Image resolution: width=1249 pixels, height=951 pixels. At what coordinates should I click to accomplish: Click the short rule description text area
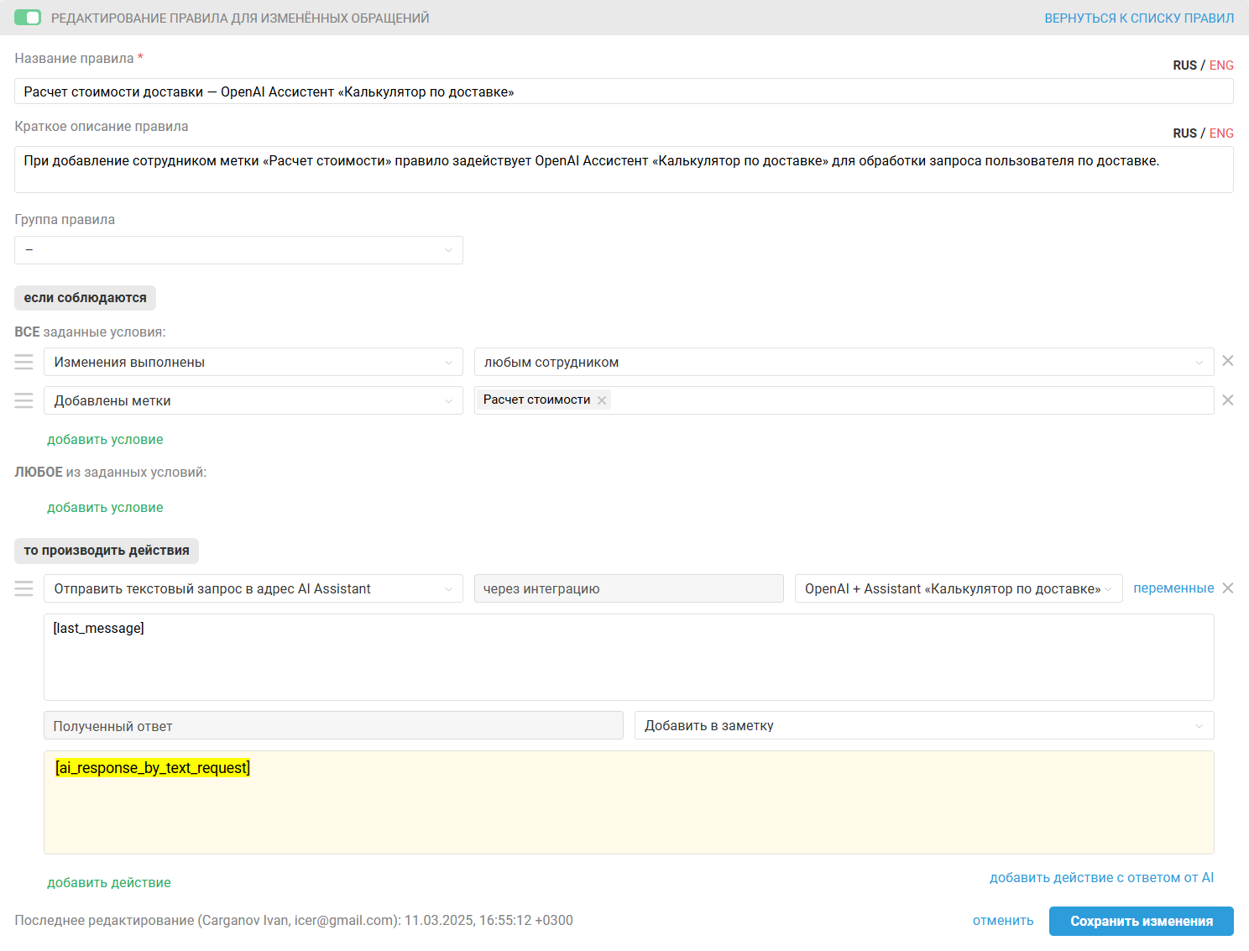pyautogui.click(x=624, y=170)
